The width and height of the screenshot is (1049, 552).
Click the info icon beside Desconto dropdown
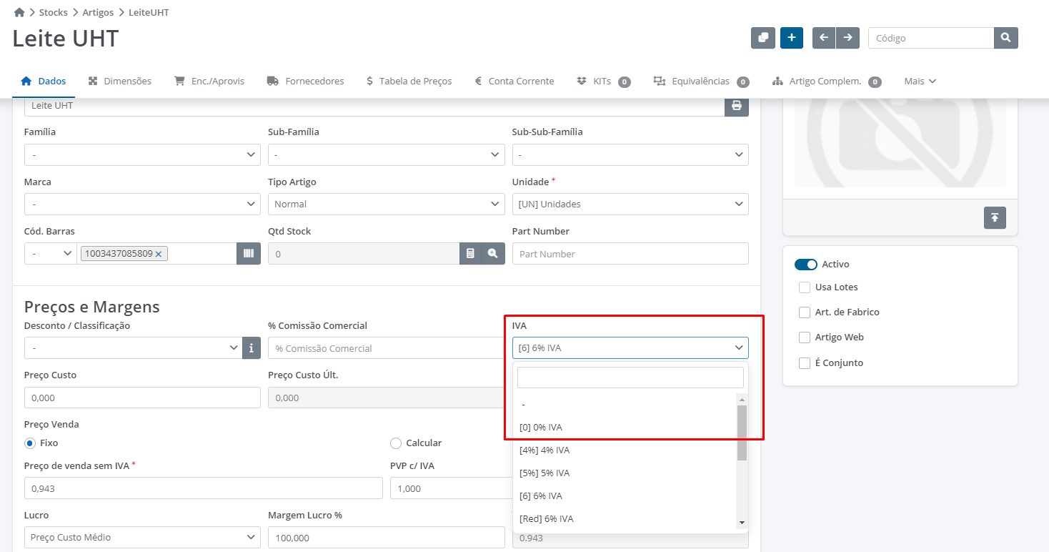point(252,348)
